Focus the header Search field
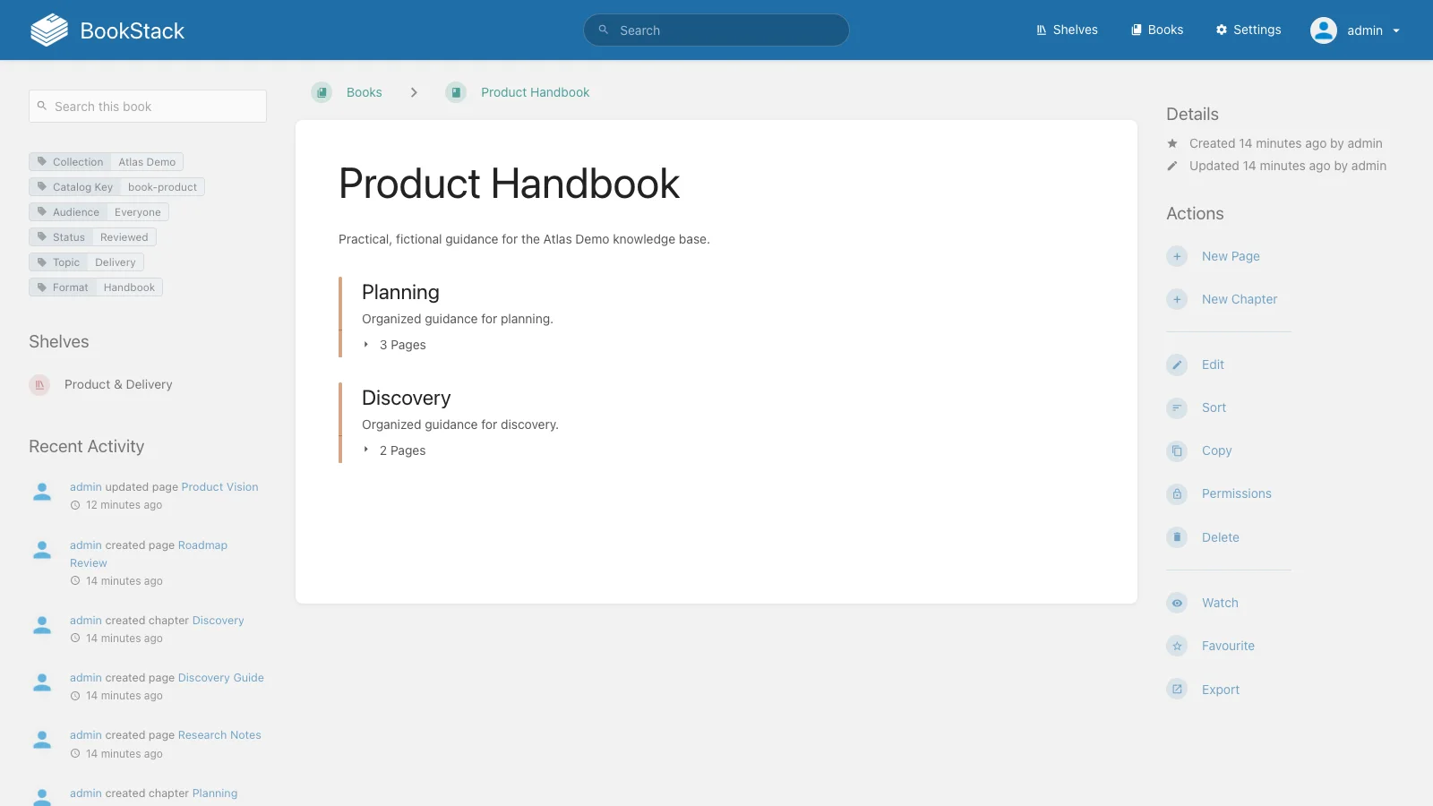Screen dimensions: 1433x806 [x=716, y=30]
